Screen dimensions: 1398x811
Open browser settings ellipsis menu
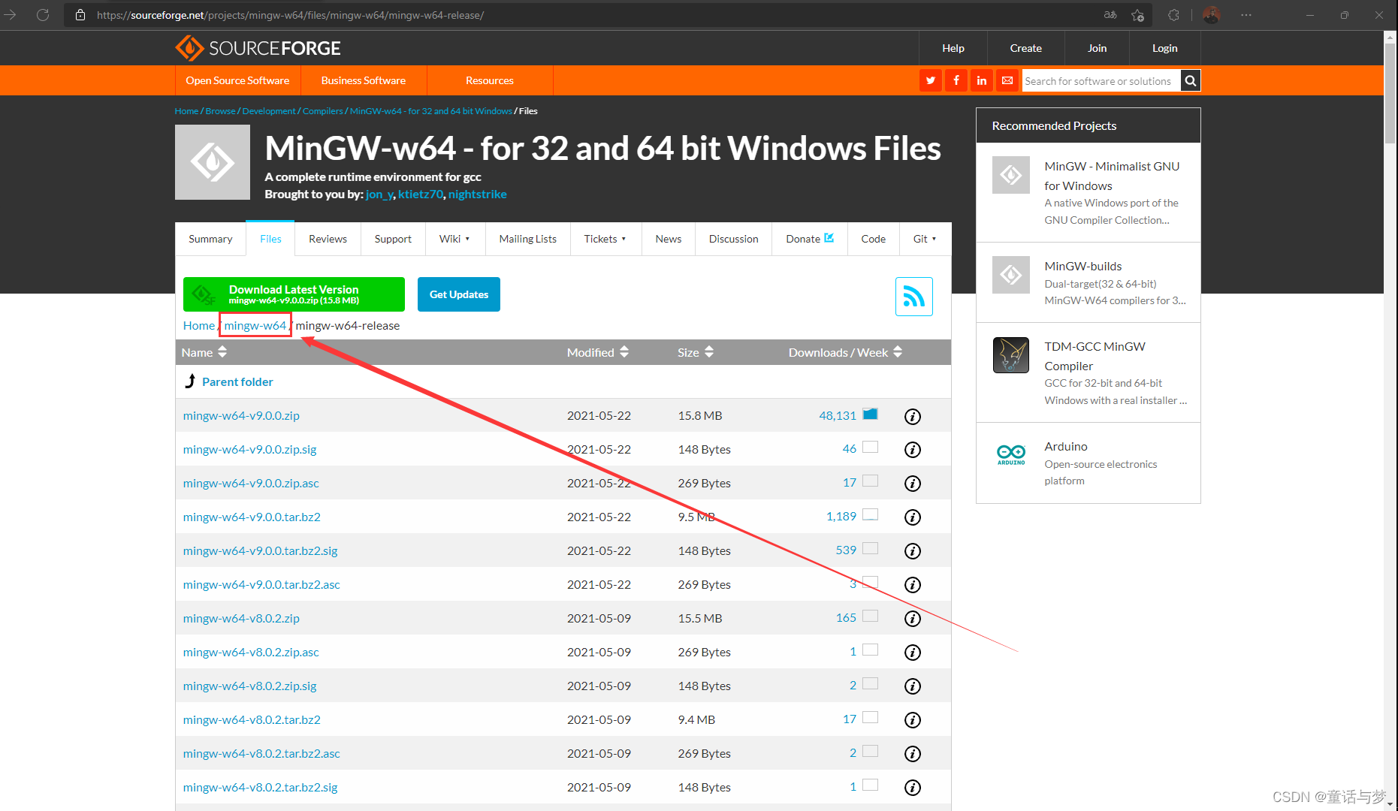coord(1246,15)
